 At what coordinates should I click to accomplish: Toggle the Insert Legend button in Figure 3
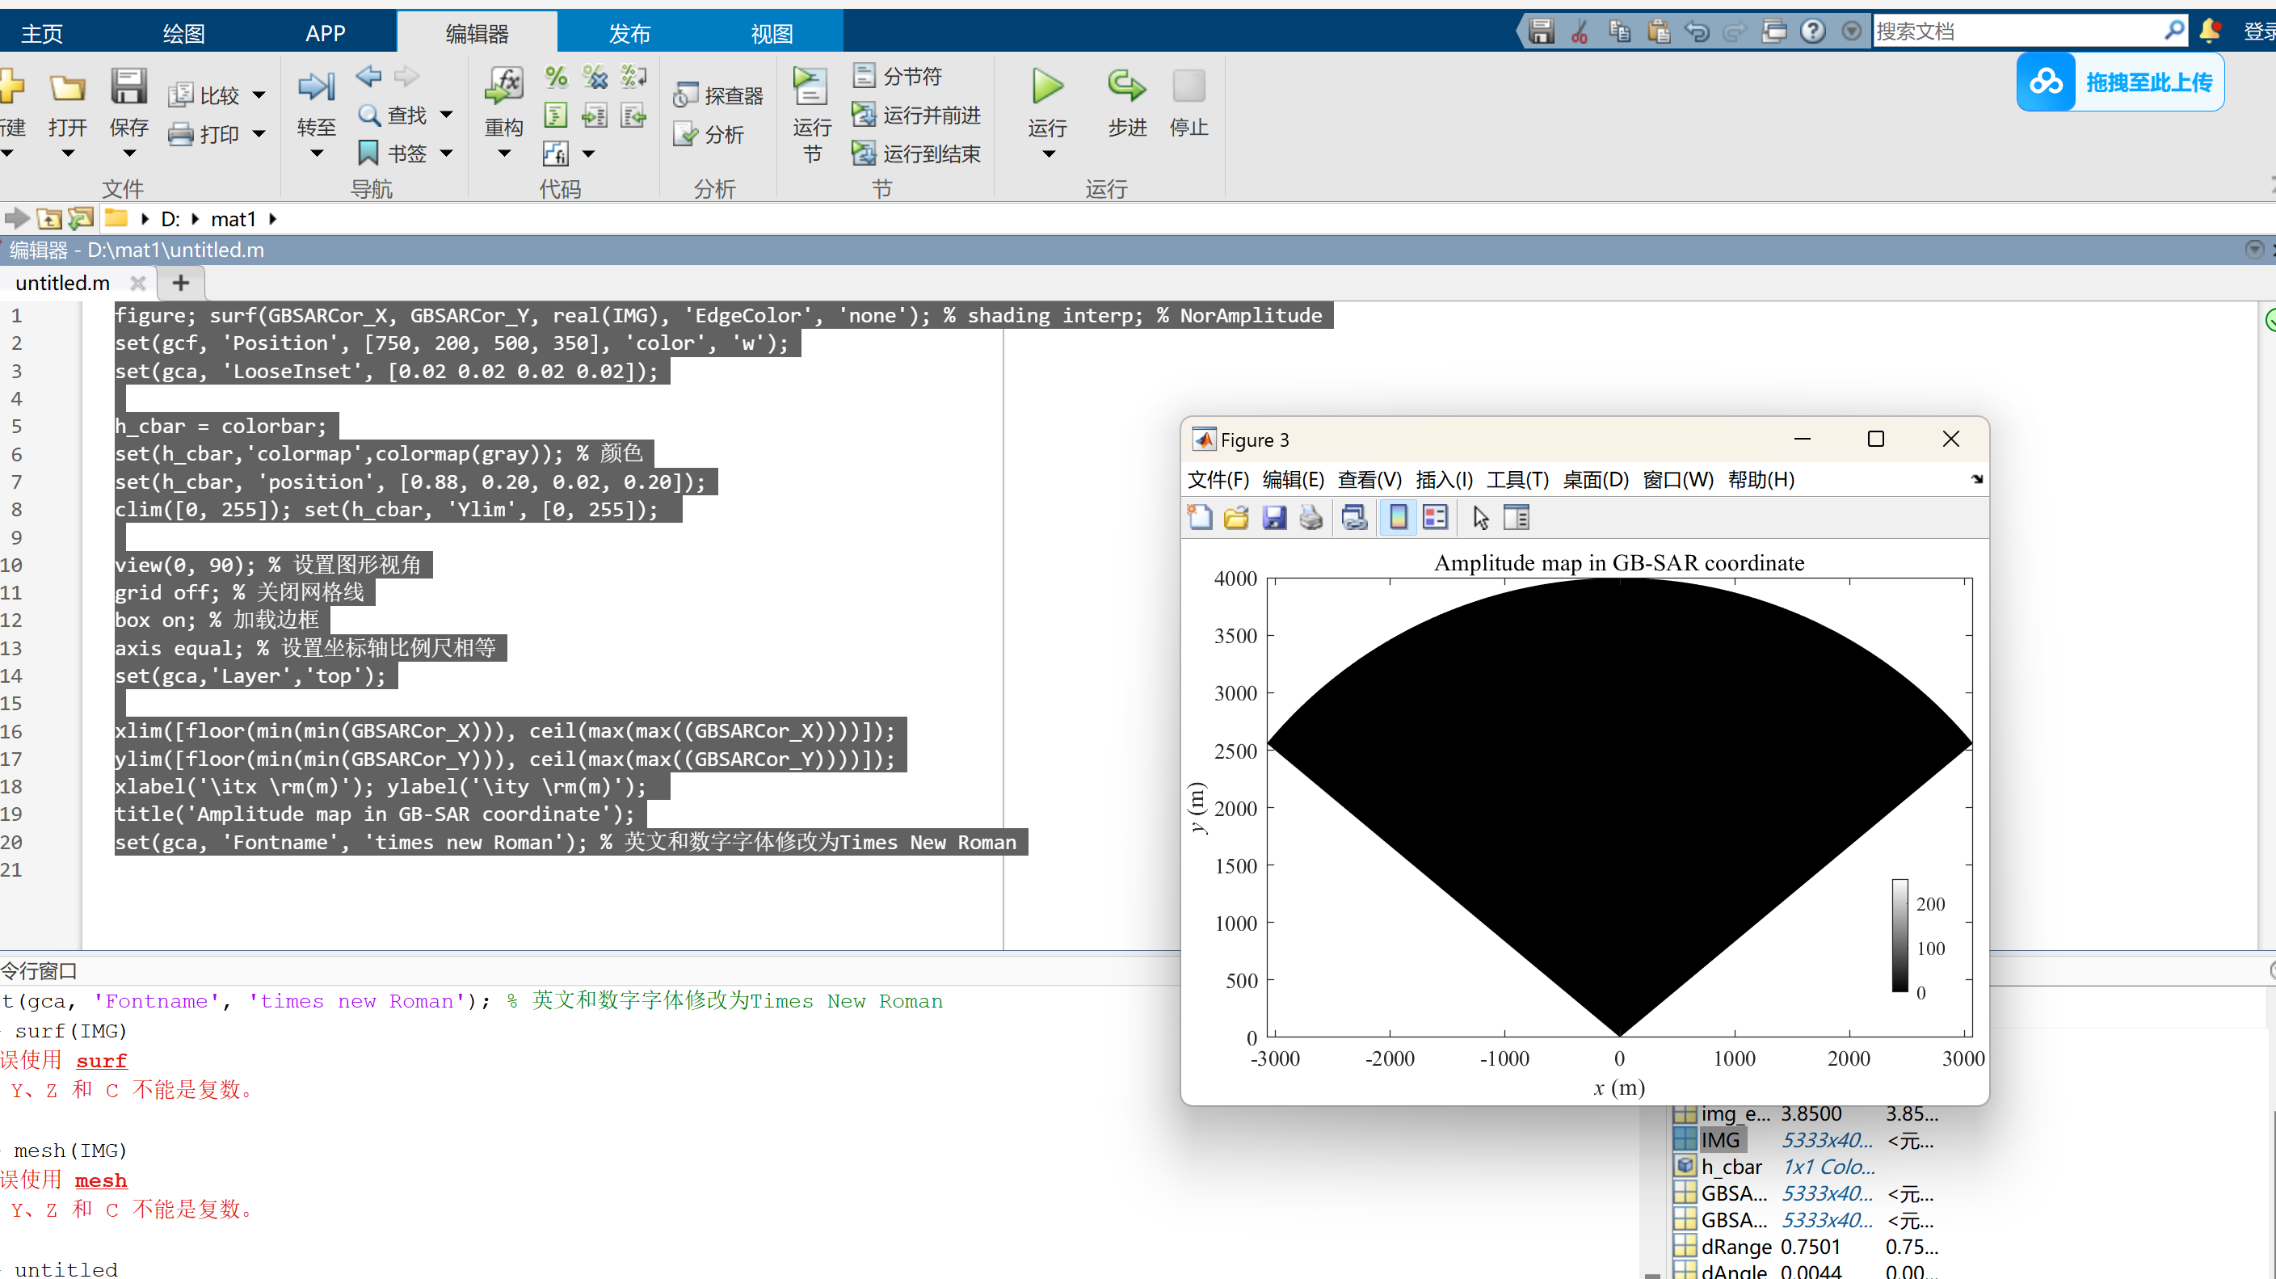coord(1435,518)
